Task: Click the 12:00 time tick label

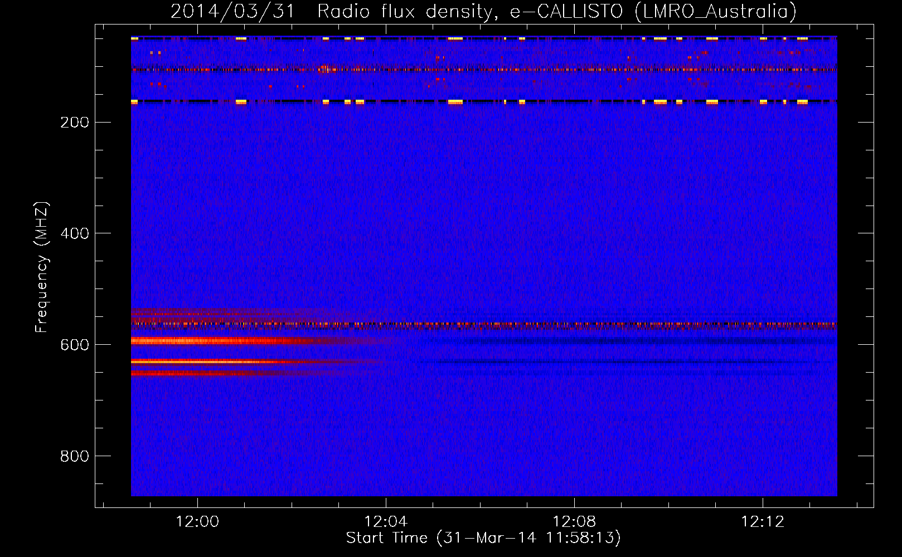Action: (197, 522)
